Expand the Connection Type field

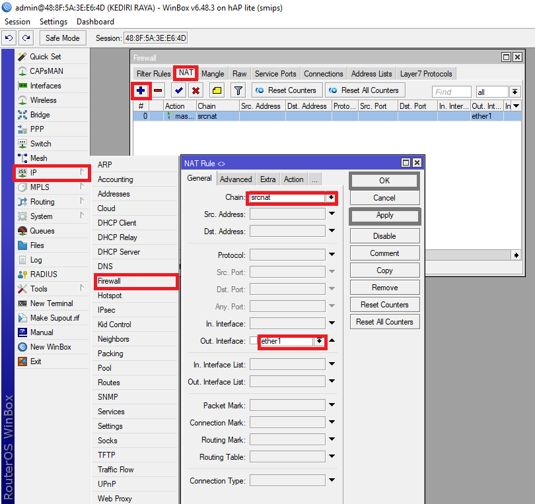[x=332, y=480]
